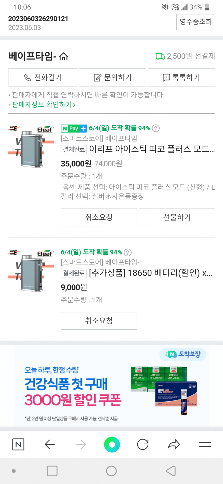223x484 pixels.
Task: Click the 영수증조회 receipt button
Action: pyautogui.click(x=196, y=22)
